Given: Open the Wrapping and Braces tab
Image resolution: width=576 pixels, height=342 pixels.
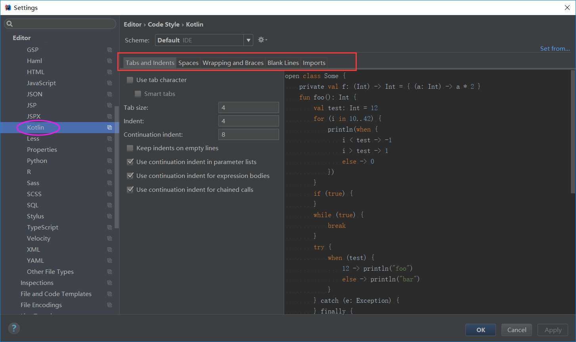Looking at the screenshot, I should coord(233,63).
